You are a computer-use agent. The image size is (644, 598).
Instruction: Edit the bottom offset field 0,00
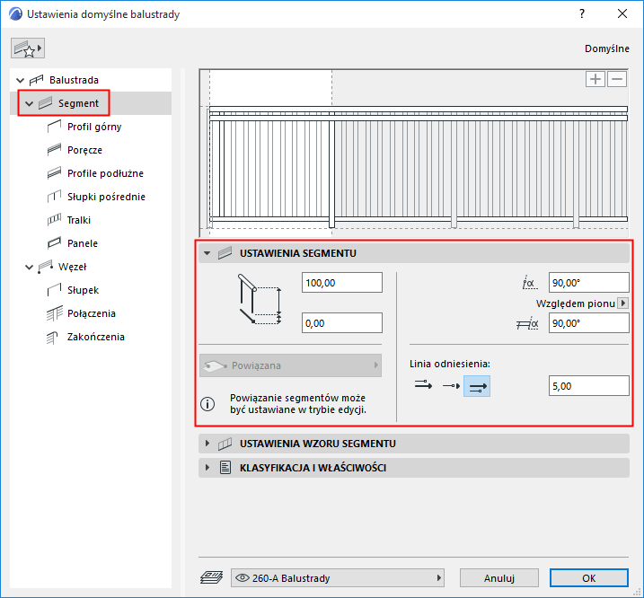click(341, 323)
